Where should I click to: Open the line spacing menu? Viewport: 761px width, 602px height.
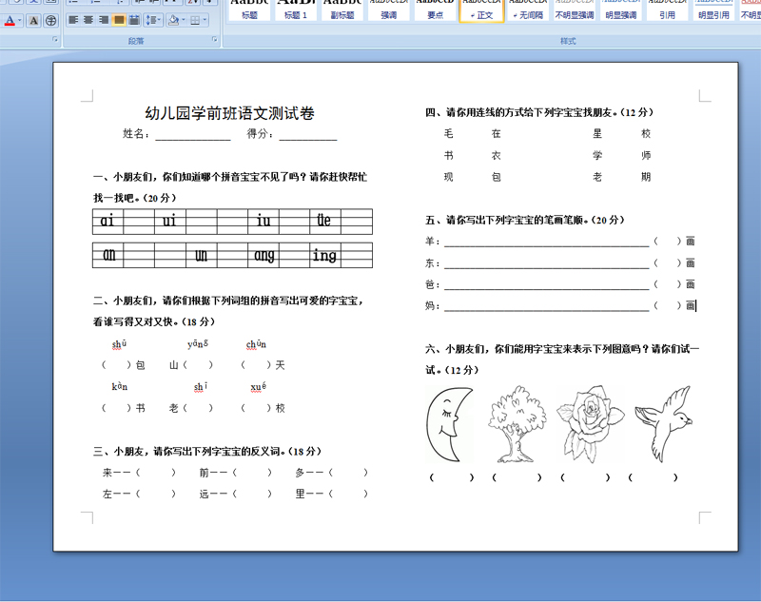[153, 20]
